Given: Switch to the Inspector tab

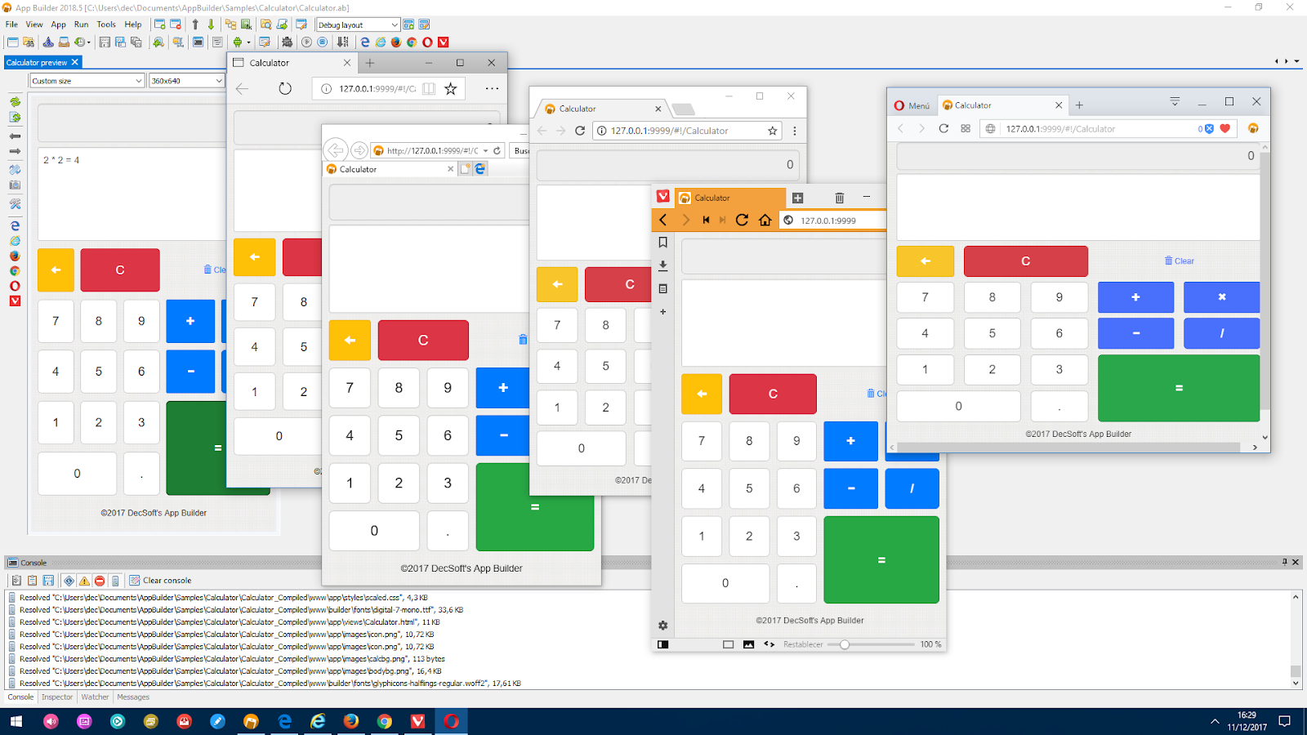Looking at the screenshot, I should (x=56, y=697).
